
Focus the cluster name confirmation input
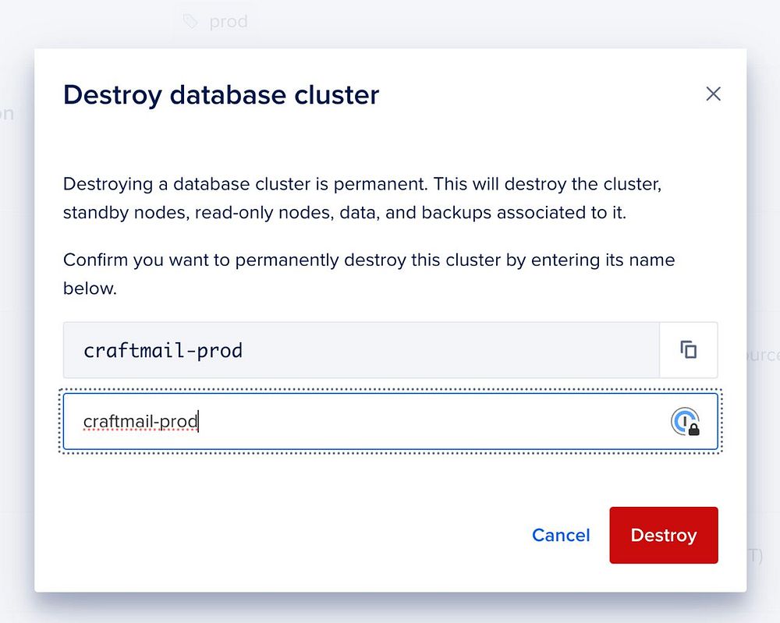[390, 422]
